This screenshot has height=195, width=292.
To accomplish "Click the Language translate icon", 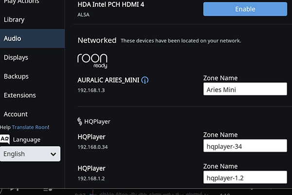I will pos(5,139).
